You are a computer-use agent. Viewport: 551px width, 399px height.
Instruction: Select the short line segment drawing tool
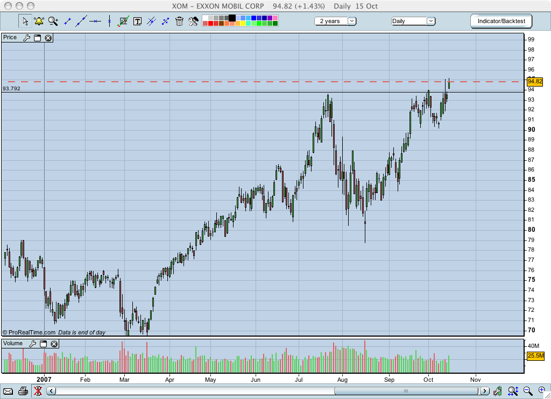(67, 22)
